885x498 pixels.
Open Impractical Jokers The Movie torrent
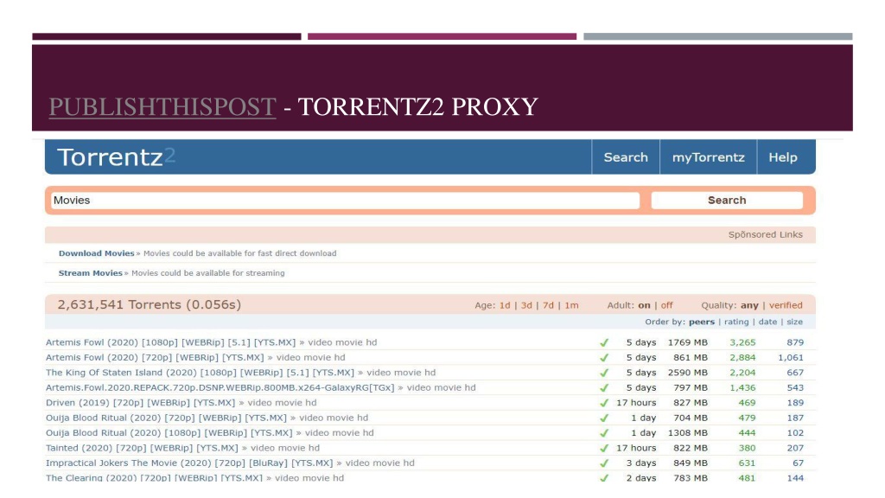(x=189, y=463)
